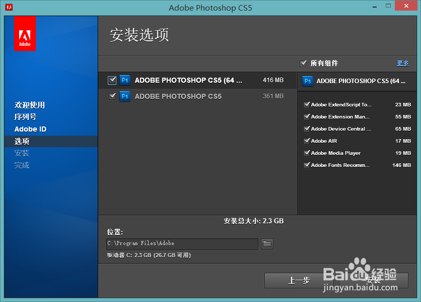Uncheck the ADOBE PHOTOSHOP CS5 (64-bit) checkbox
The height and width of the screenshot is (302, 421).
click(112, 80)
